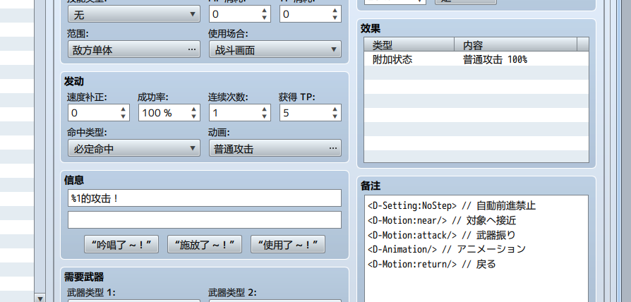Decrease the TP cost value with down arrow
Screen dimensions: 631x302
[x=335, y=18]
